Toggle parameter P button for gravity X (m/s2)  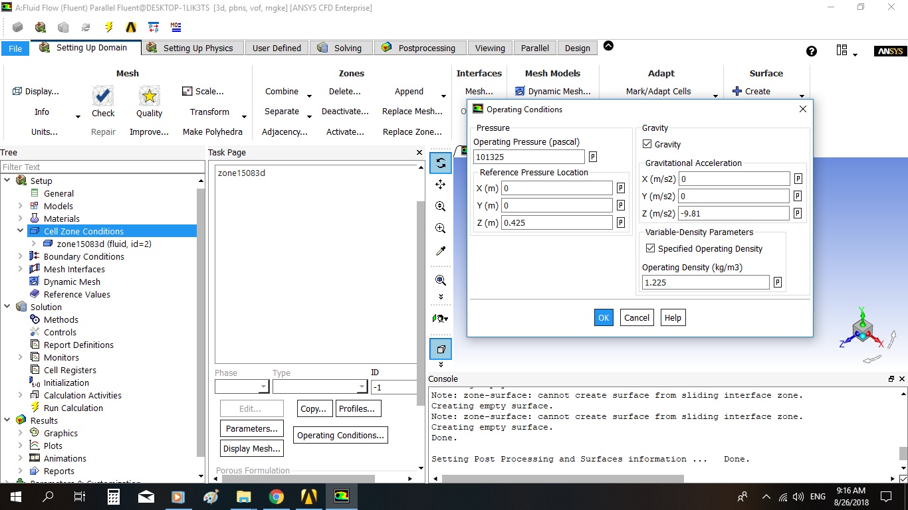[x=798, y=179]
